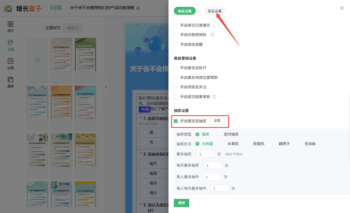Viewport: 350px width, 213px height.
Task: Click the 最多抽奖 count input field
Action: click(205, 154)
